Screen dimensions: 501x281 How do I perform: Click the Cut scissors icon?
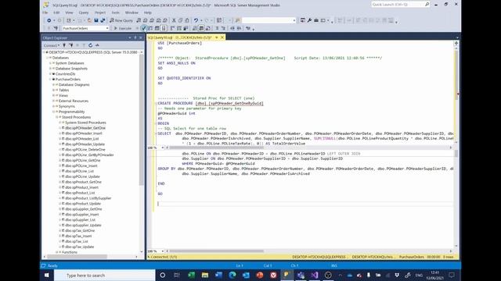pyautogui.click(x=174, y=20)
